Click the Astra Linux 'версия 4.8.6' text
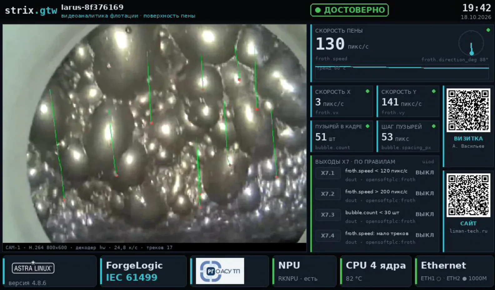The width and height of the screenshot is (495, 290). [x=27, y=283]
